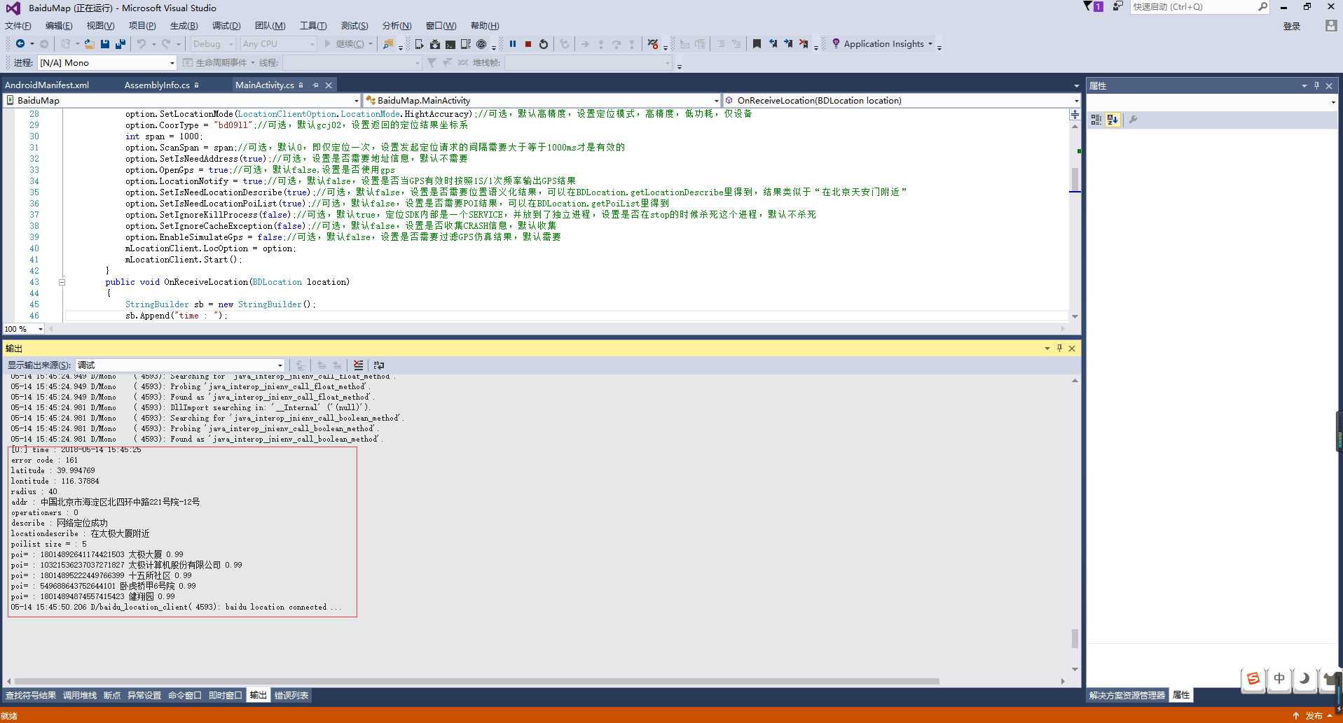This screenshot has width=1343, height=723.
Task: Save all files with double floppy icon
Action: click(x=120, y=44)
